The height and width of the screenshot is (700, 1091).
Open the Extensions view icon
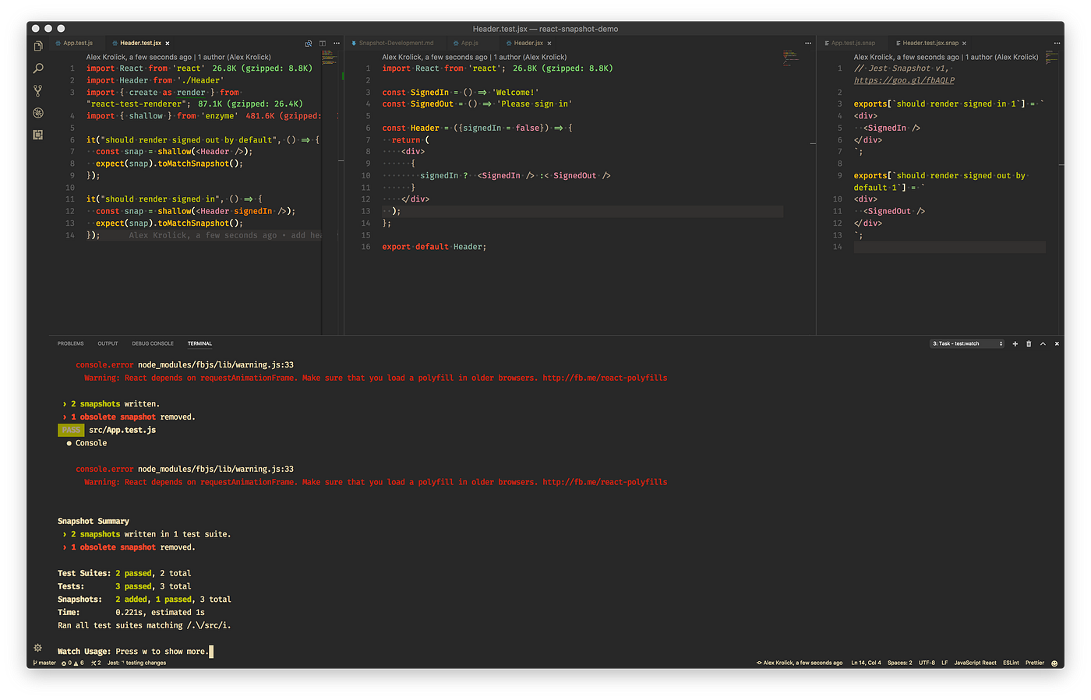[38, 135]
